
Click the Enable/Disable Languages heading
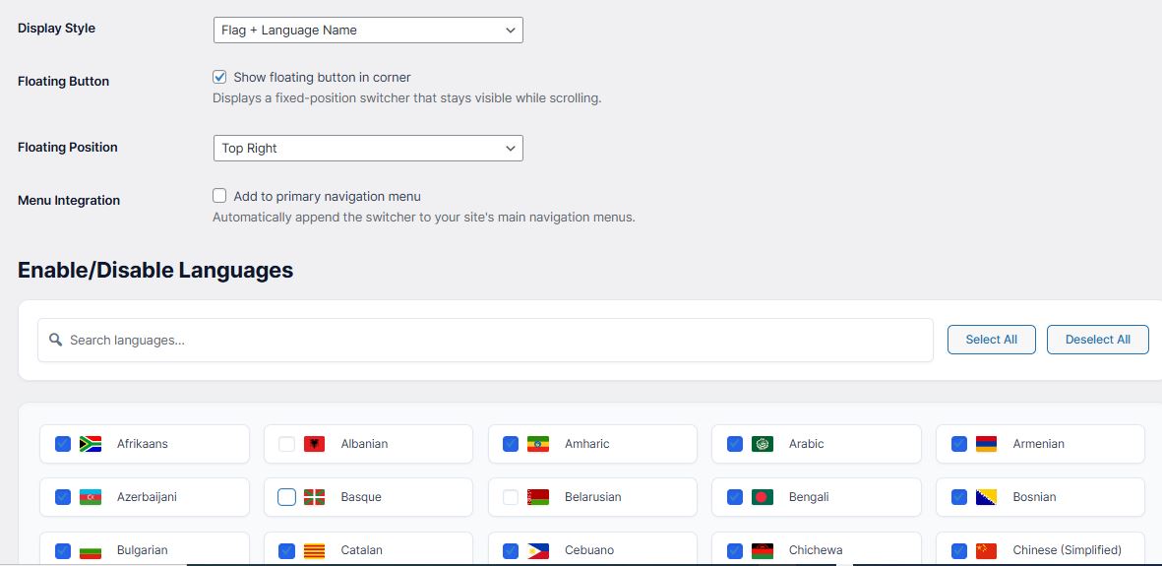pyautogui.click(x=155, y=270)
